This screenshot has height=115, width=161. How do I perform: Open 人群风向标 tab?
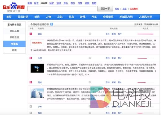point(146,17)
